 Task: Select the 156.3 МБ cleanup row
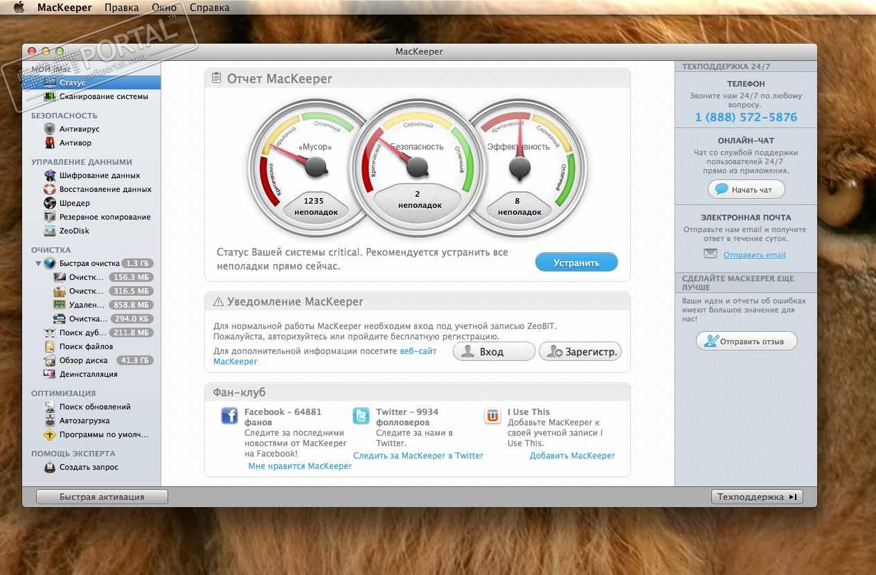pos(91,277)
